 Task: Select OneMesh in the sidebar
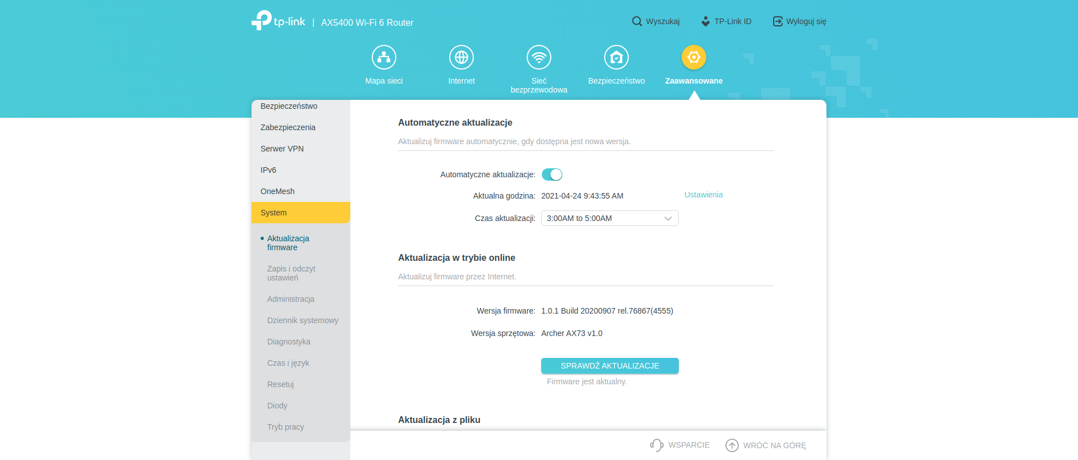point(277,191)
